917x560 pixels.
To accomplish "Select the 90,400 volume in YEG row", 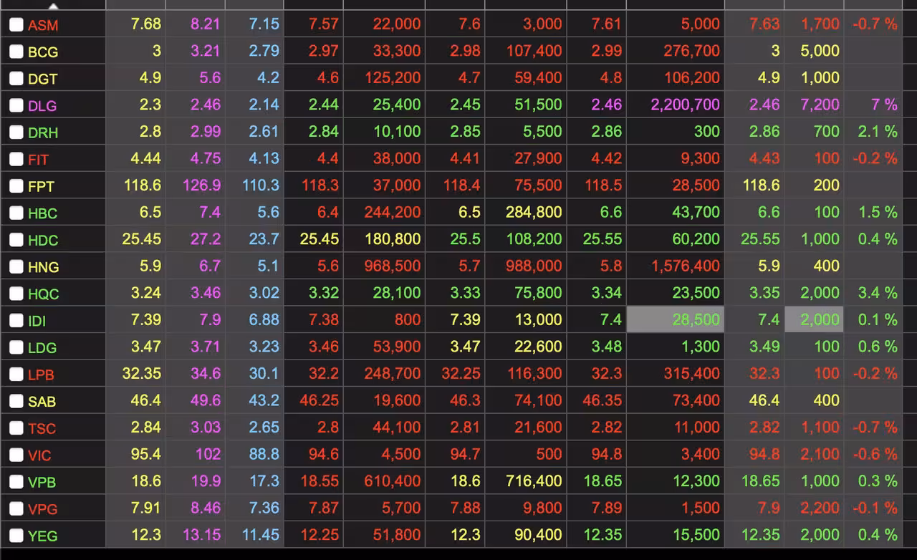I will coord(538,534).
